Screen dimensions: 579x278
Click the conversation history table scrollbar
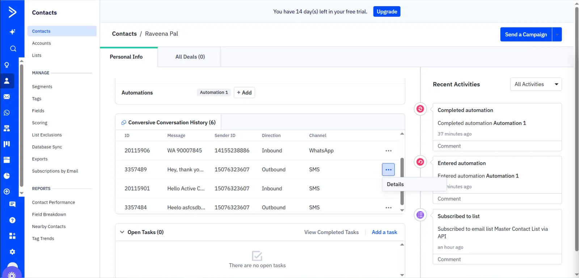(x=402, y=181)
